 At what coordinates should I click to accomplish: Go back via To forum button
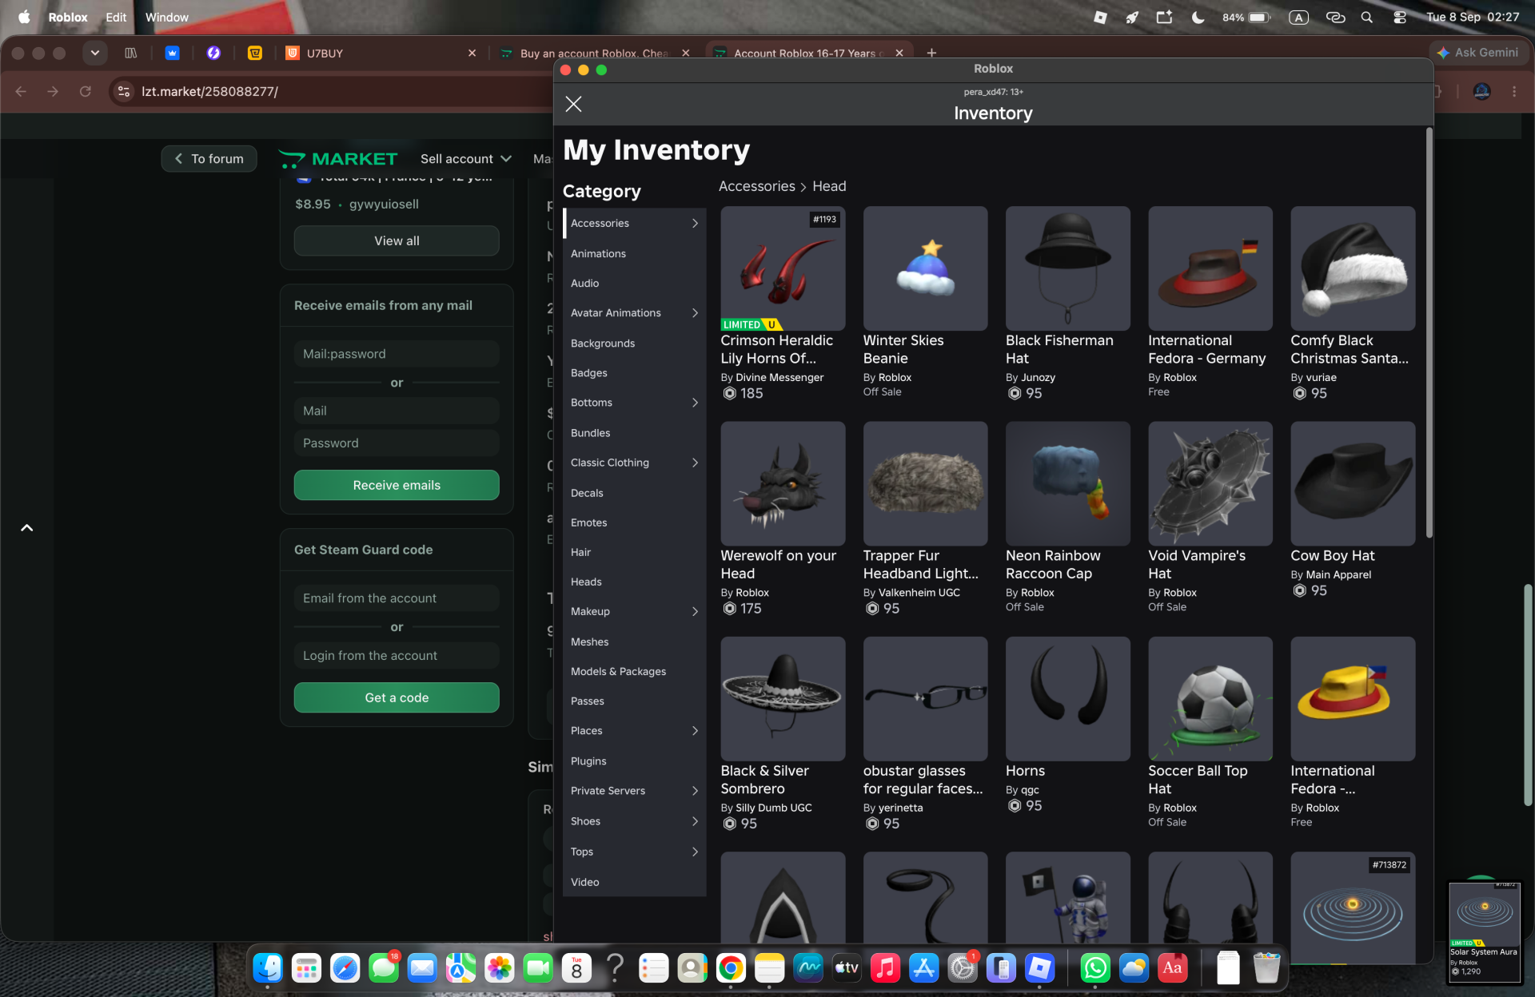209,159
